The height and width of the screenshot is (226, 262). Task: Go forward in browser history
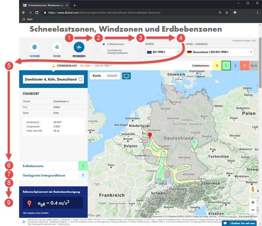pyautogui.click(x=30, y=12)
